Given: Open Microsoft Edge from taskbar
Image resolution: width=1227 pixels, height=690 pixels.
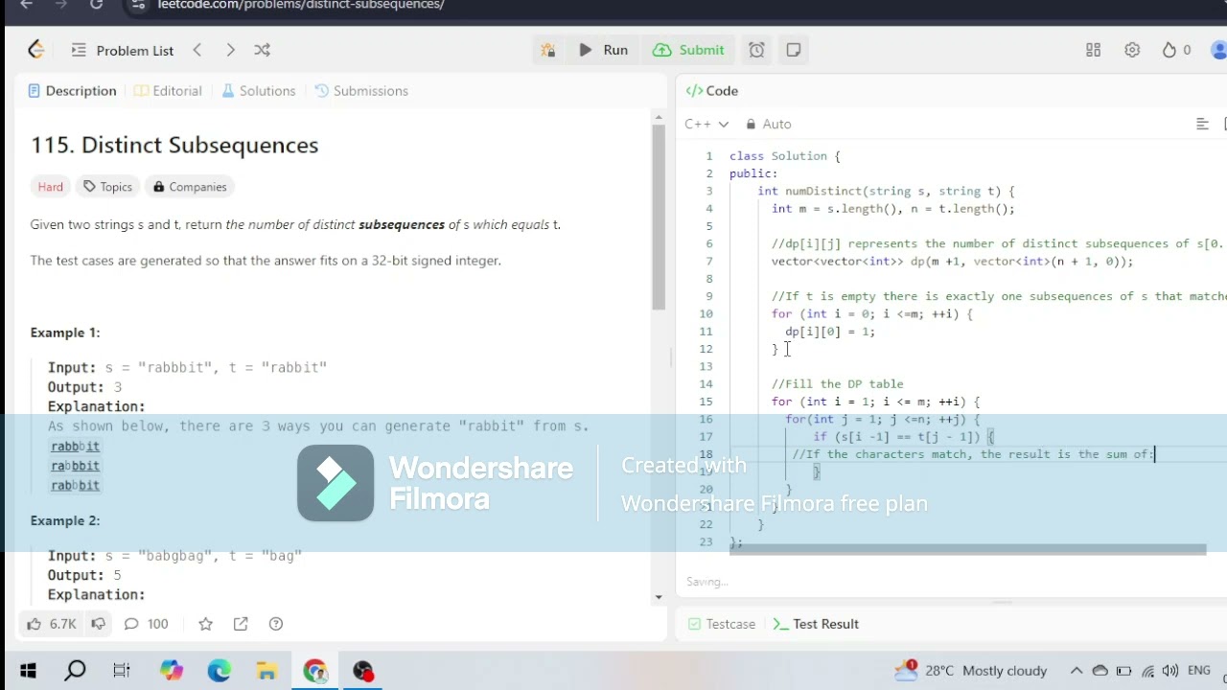Looking at the screenshot, I should (x=219, y=671).
